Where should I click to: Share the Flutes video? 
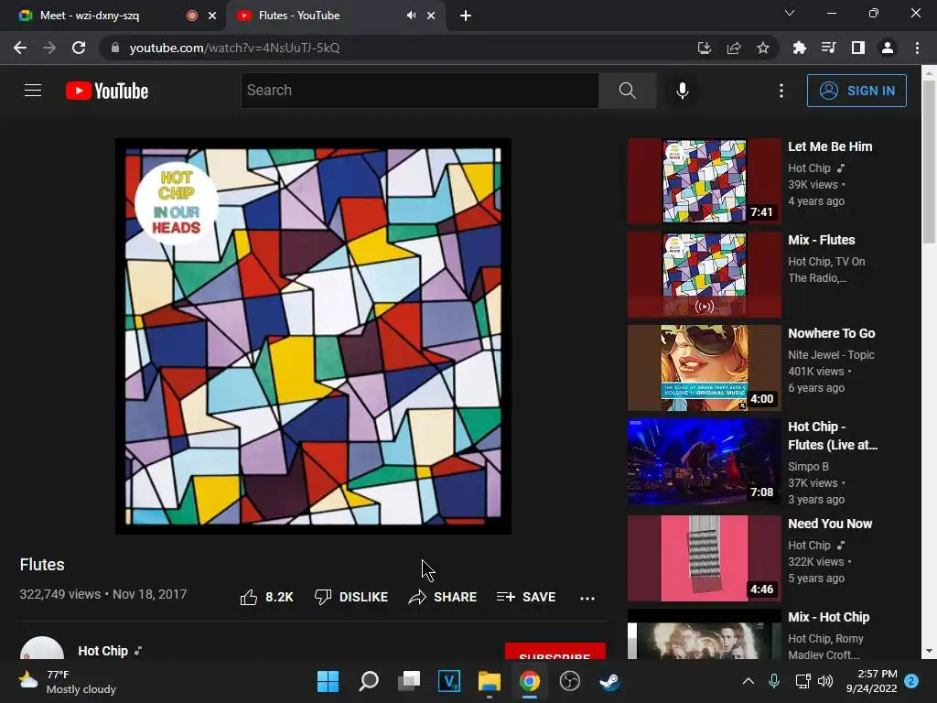pyautogui.click(x=442, y=597)
